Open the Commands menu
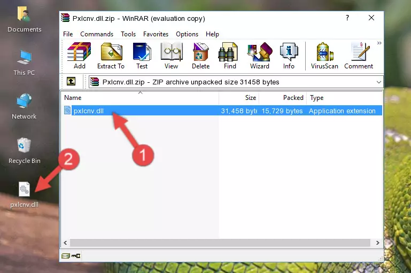Viewport: 411px width, 273px height. pos(97,34)
